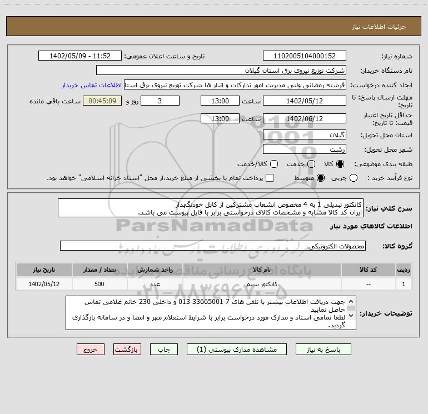Click the بازگشت back button
The width and height of the screenshot is (428, 414).
(x=127, y=350)
